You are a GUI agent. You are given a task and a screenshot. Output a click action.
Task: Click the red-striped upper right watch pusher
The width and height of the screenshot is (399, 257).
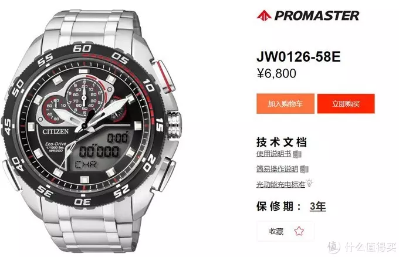(x=164, y=76)
